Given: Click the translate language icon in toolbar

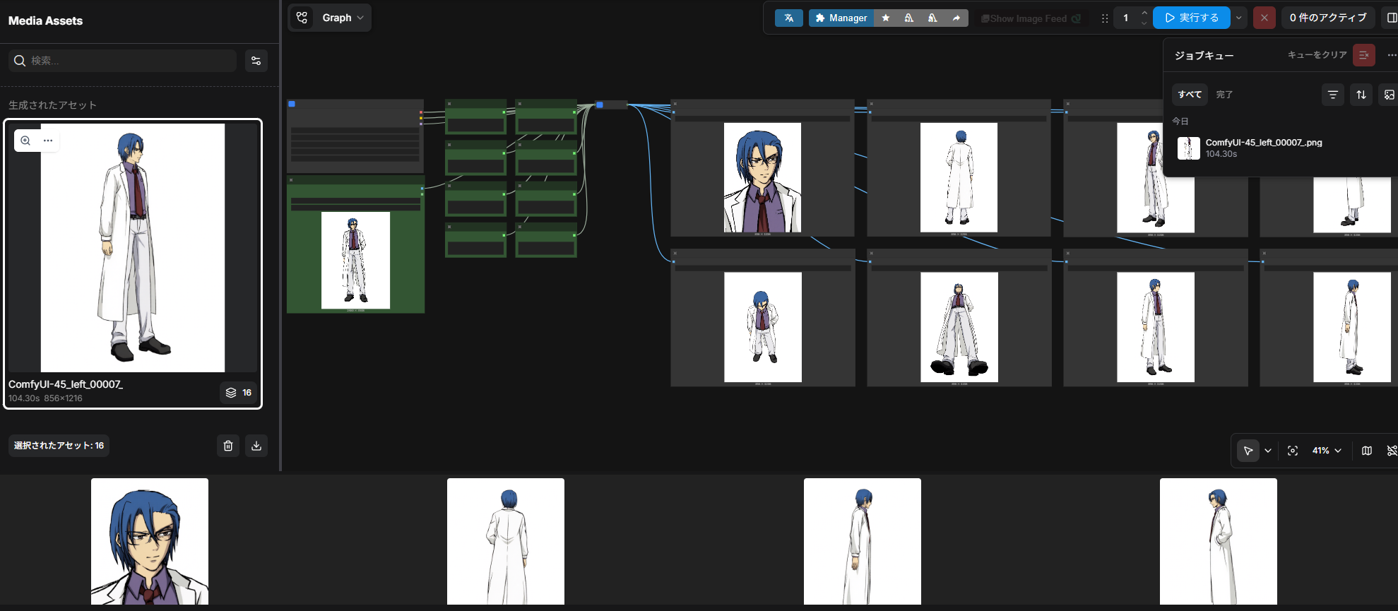Looking at the screenshot, I should click(788, 18).
